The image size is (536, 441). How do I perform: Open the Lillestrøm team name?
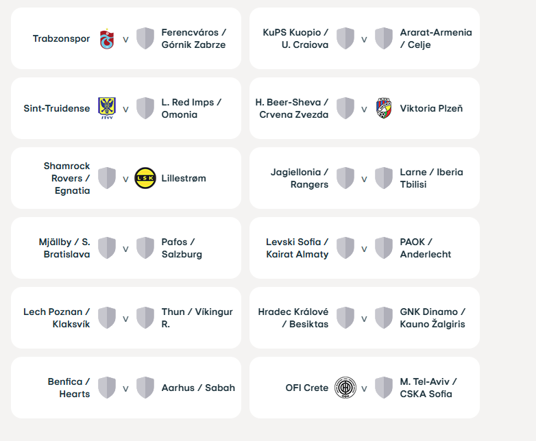pyautogui.click(x=184, y=178)
